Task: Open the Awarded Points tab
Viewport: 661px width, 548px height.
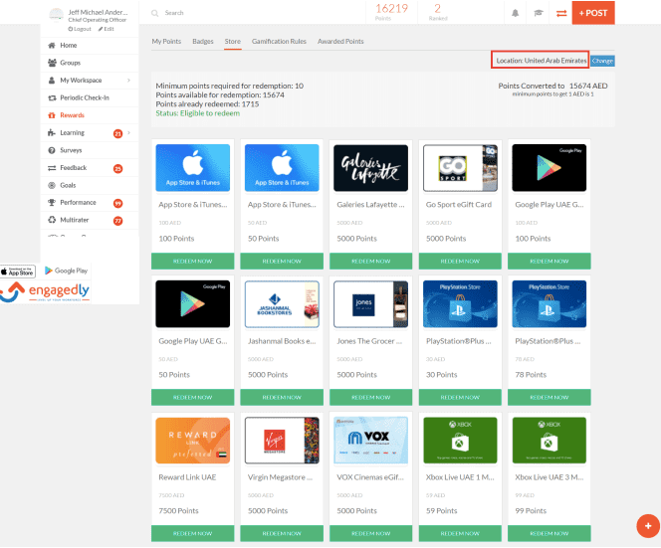Action: pos(340,42)
